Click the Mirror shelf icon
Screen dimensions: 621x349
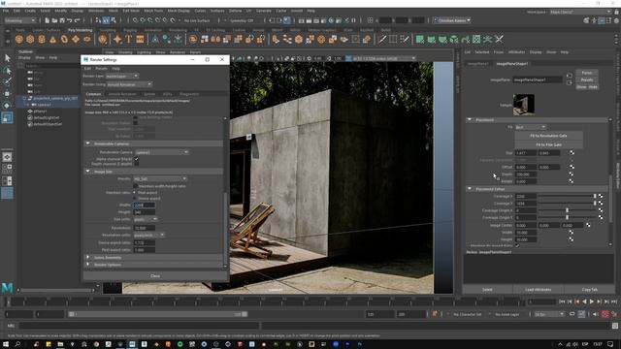point(215,39)
